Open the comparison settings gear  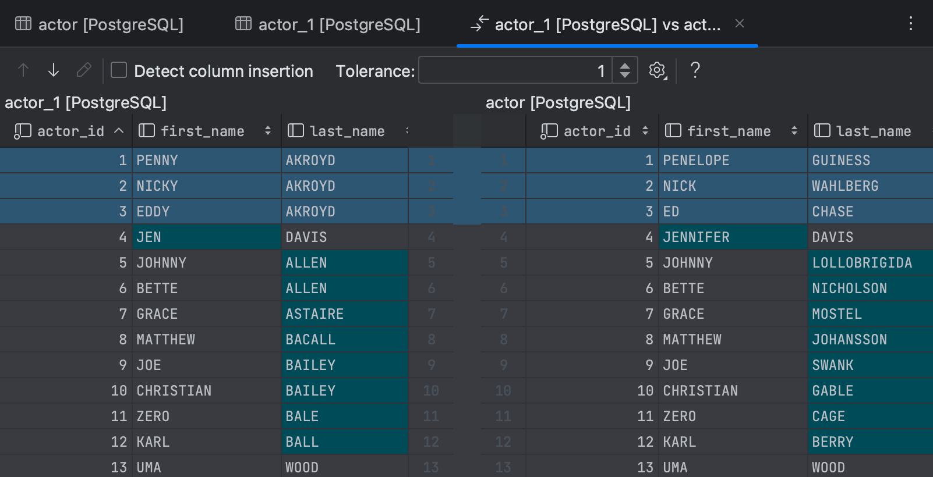[658, 71]
